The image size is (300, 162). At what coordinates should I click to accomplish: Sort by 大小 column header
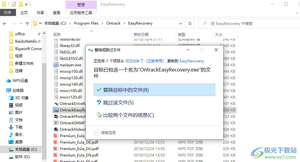(x=218, y=34)
